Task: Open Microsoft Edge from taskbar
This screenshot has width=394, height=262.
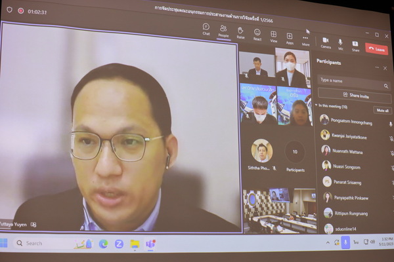Action: pyautogui.click(x=103, y=244)
